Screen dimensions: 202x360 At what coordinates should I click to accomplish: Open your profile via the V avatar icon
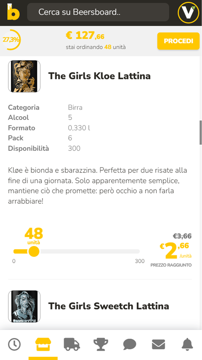[188, 12]
